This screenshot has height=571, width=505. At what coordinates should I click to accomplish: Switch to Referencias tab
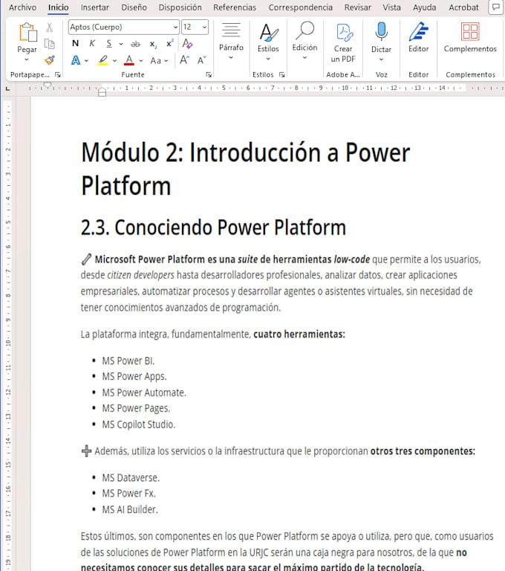pos(235,7)
